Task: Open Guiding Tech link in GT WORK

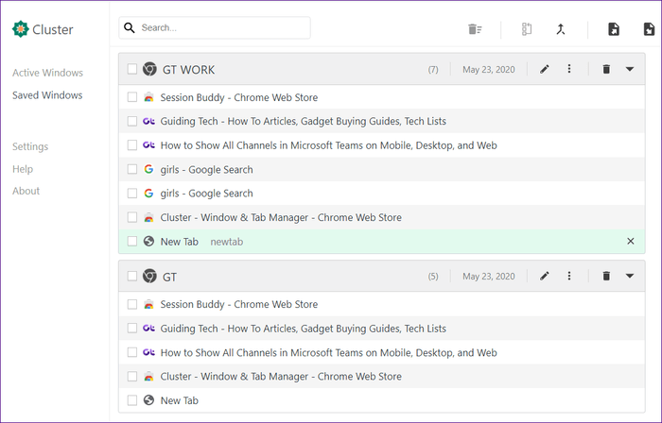Action: pos(304,122)
